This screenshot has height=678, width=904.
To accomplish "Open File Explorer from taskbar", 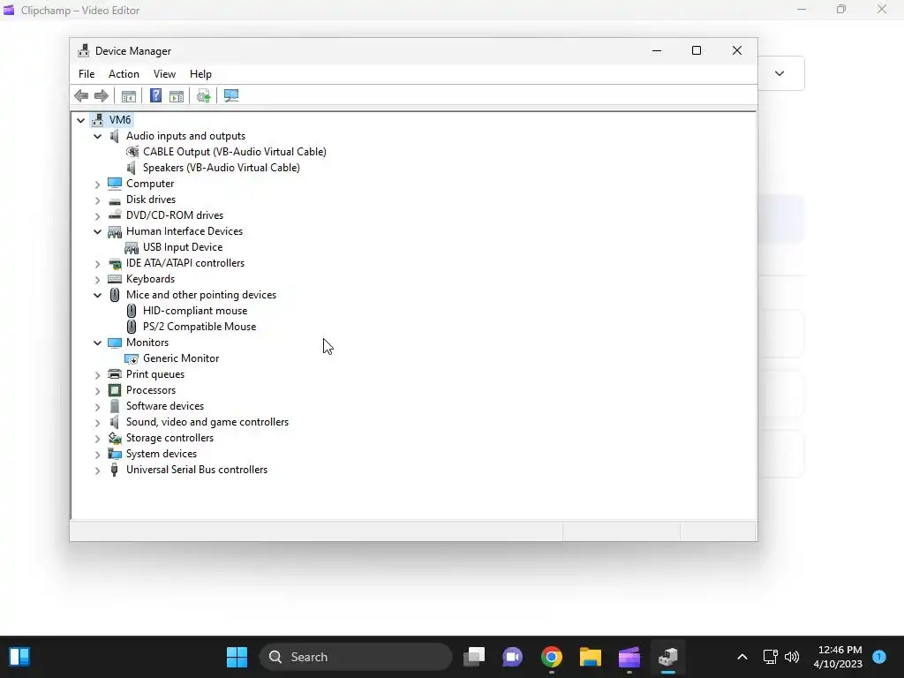I will coord(591,657).
